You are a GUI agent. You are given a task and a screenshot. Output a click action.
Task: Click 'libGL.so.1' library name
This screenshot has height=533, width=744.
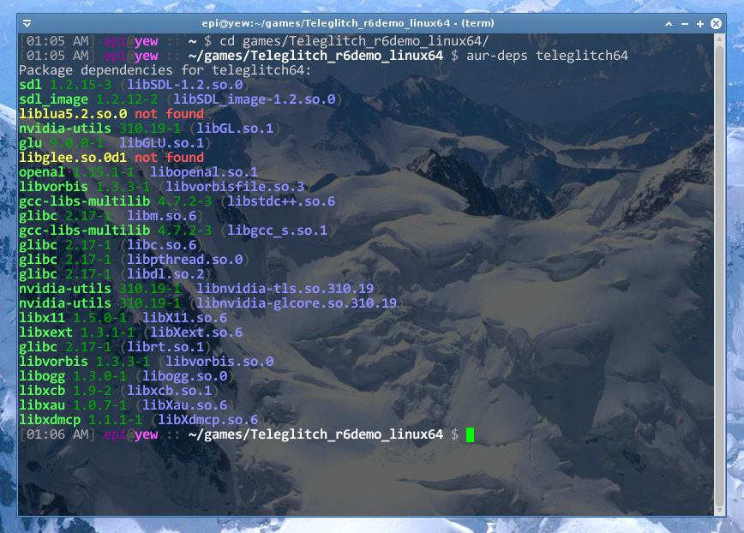(x=235, y=129)
